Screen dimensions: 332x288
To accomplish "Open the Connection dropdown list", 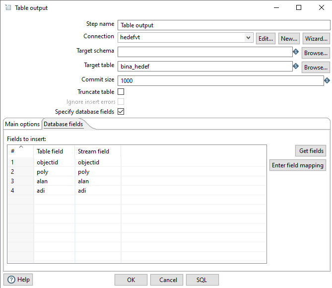I will (x=248, y=38).
